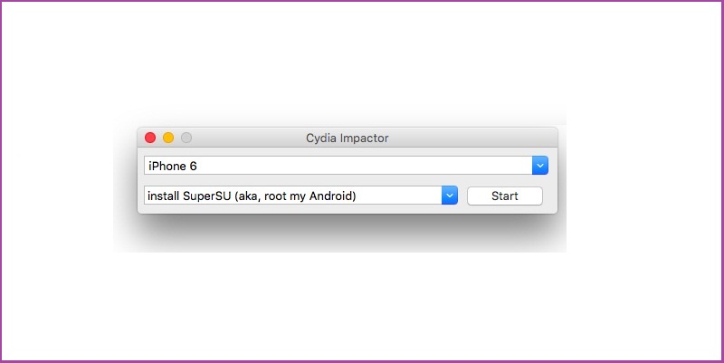The image size is (724, 363).
Task: Expand the install SuperSU action dropdown
Action: (x=450, y=196)
